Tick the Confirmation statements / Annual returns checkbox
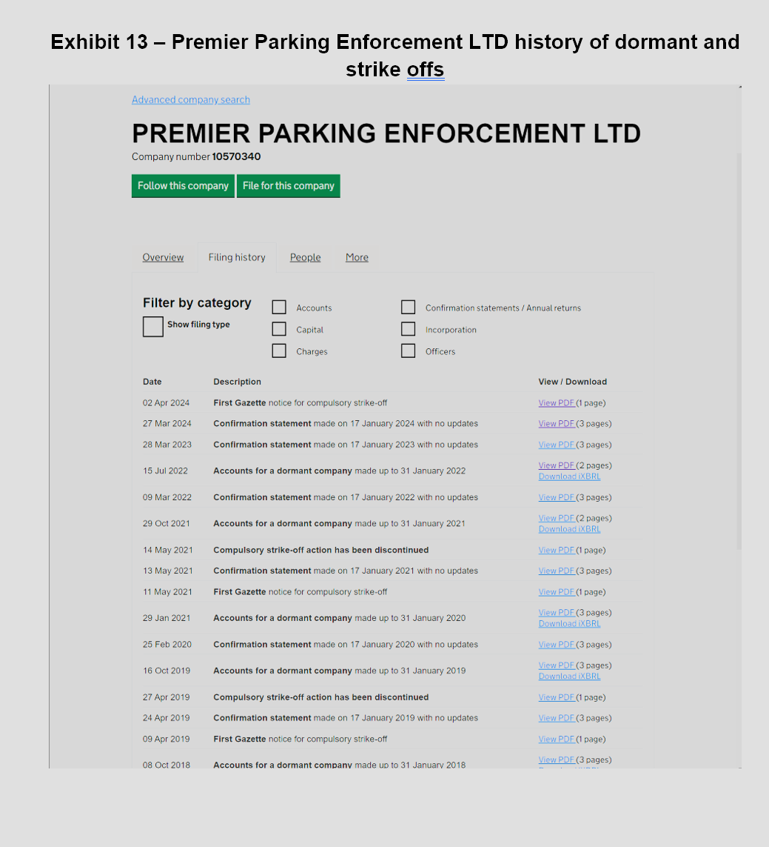Screen dimensions: 769x847 [x=408, y=308]
